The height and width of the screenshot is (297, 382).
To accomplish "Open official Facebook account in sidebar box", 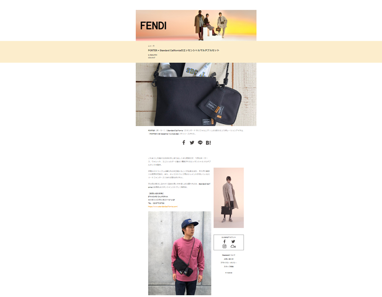I will point(225,241).
